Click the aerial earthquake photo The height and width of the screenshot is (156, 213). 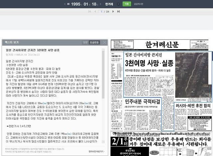click(x=193, y=75)
